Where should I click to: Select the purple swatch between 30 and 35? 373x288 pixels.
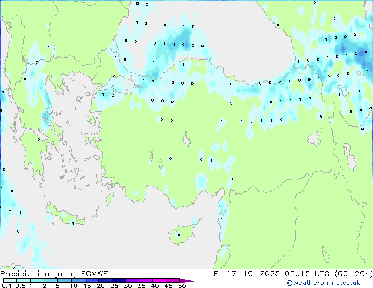(132, 280)
